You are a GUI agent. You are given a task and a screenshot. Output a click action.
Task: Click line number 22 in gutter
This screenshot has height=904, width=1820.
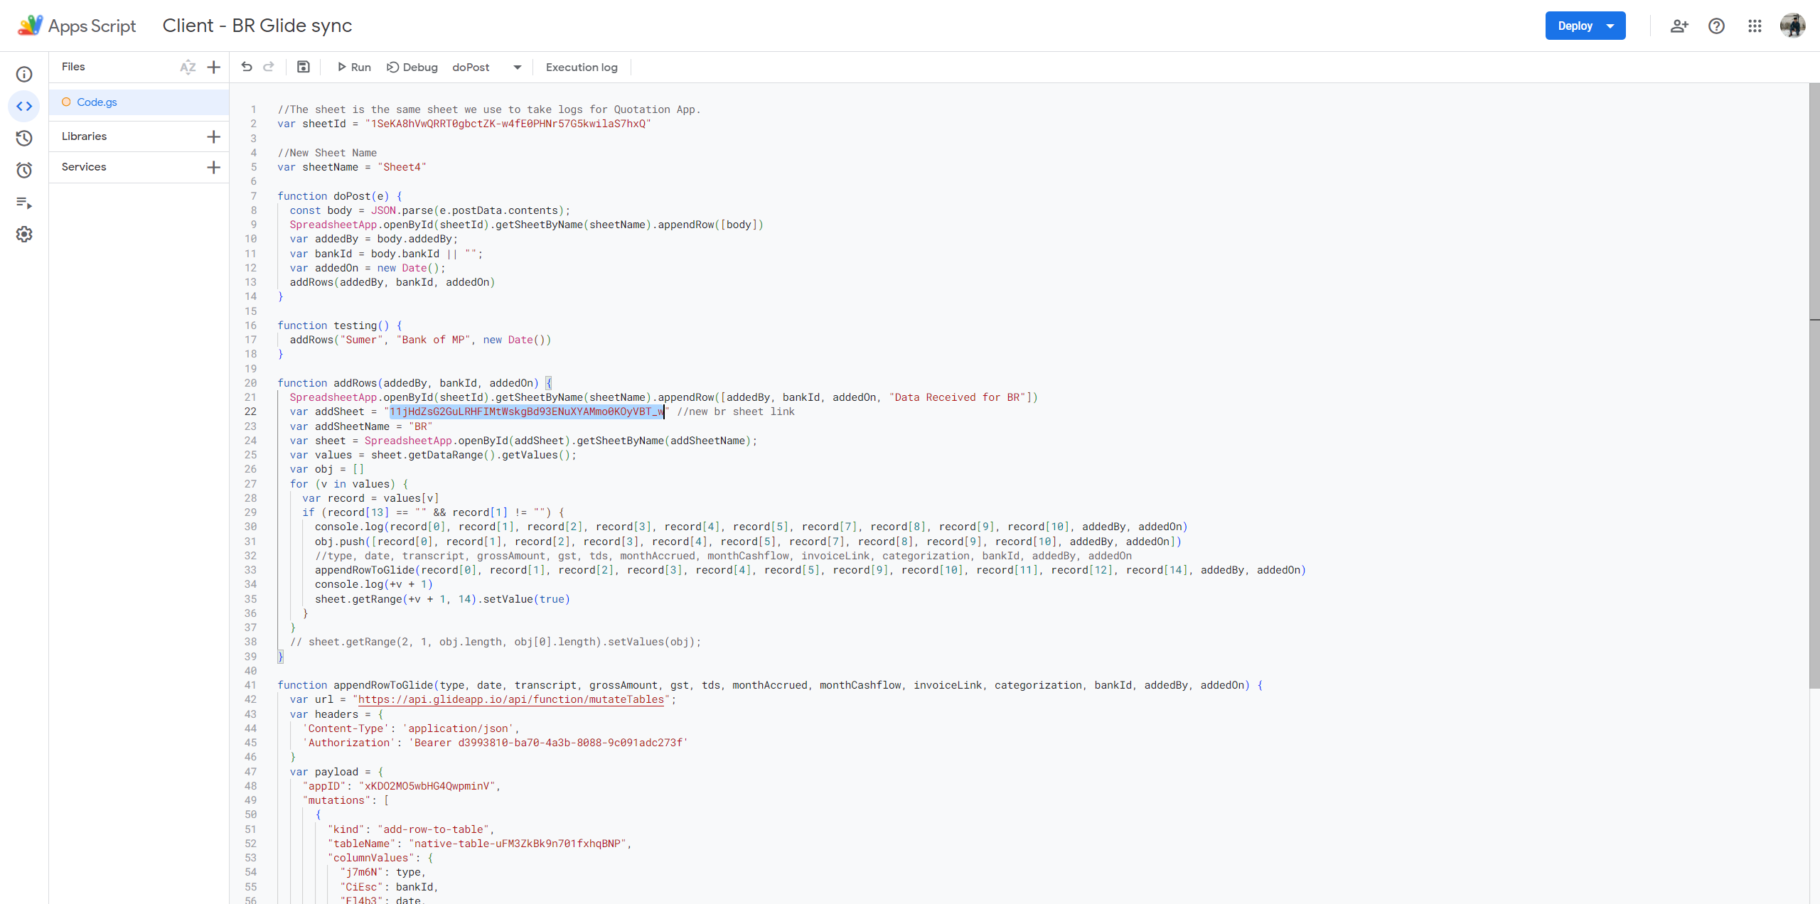[251, 411]
